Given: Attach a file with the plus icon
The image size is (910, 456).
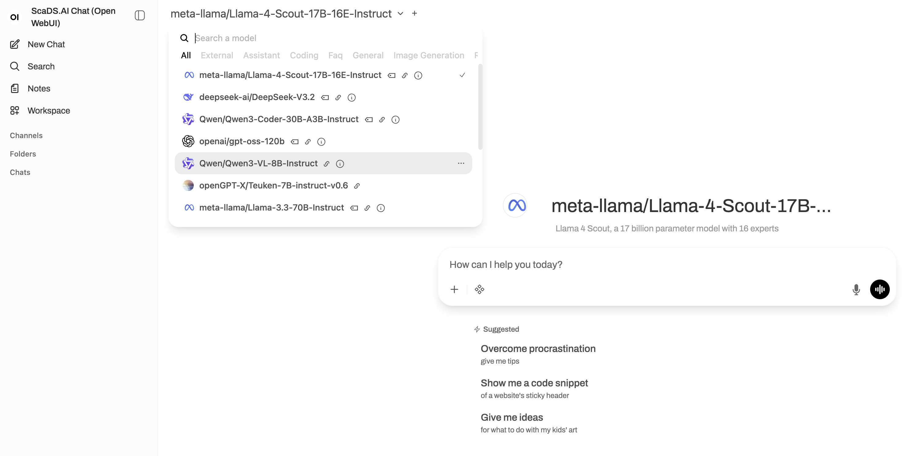Looking at the screenshot, I should click(x=454, y=289).
